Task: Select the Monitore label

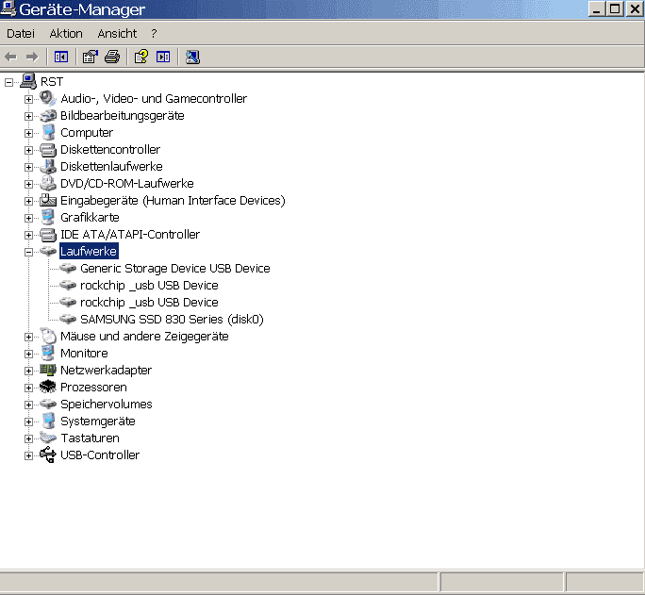Action: [84, 354]
